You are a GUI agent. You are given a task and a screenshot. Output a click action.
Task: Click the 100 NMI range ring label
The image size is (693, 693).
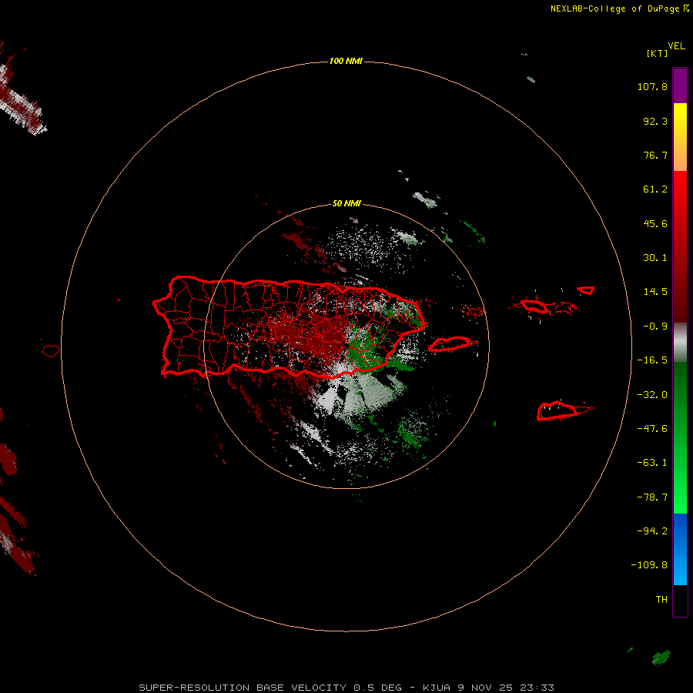tap(346, 61)
